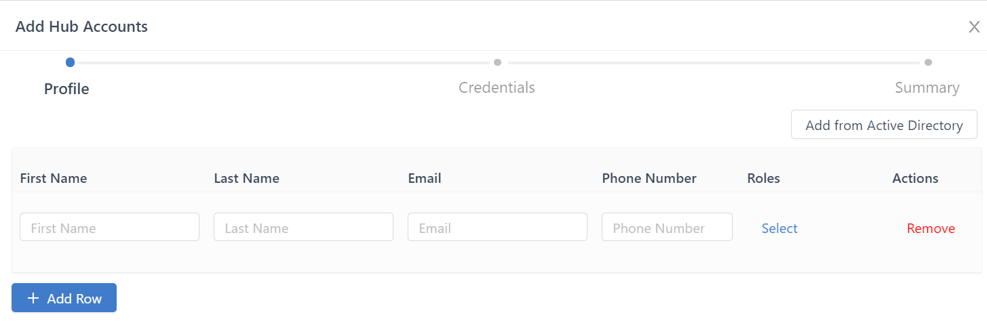
Task: Focus the First Name input field
Action: pyautogui.click(x=109, y=228)
